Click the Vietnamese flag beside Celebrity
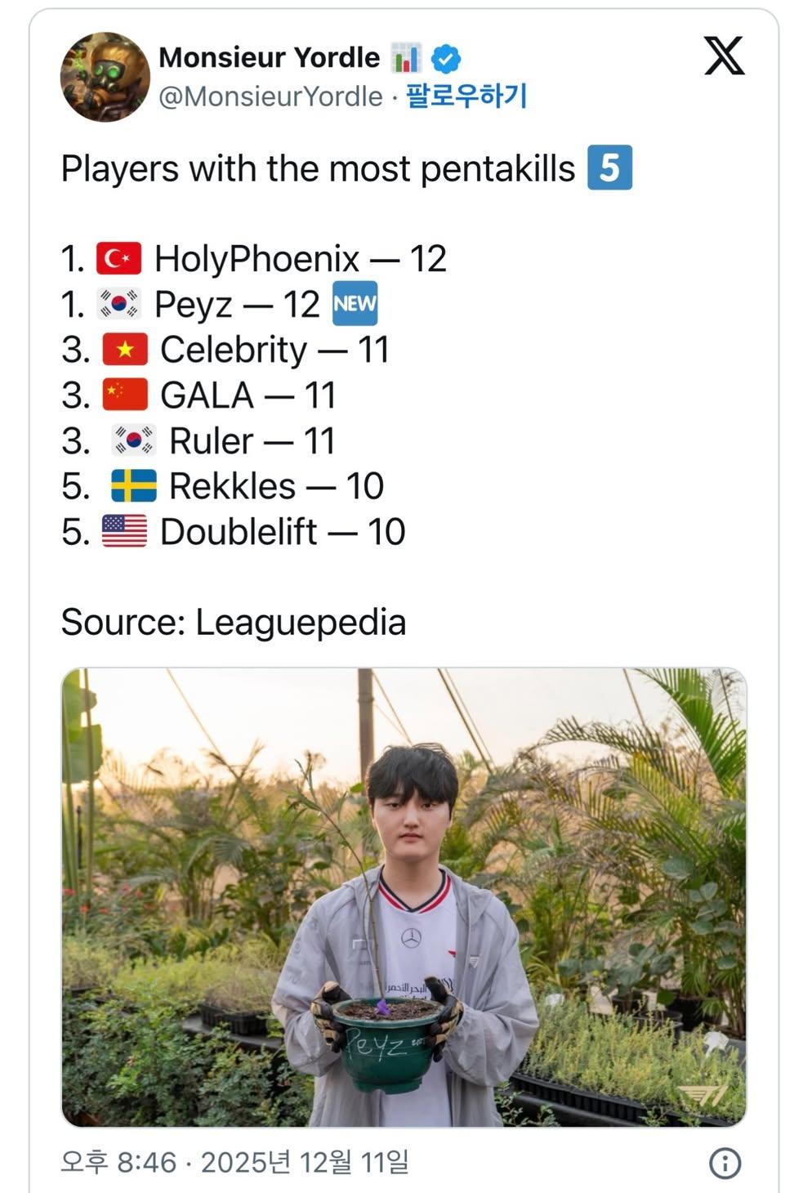 [125, 350]
